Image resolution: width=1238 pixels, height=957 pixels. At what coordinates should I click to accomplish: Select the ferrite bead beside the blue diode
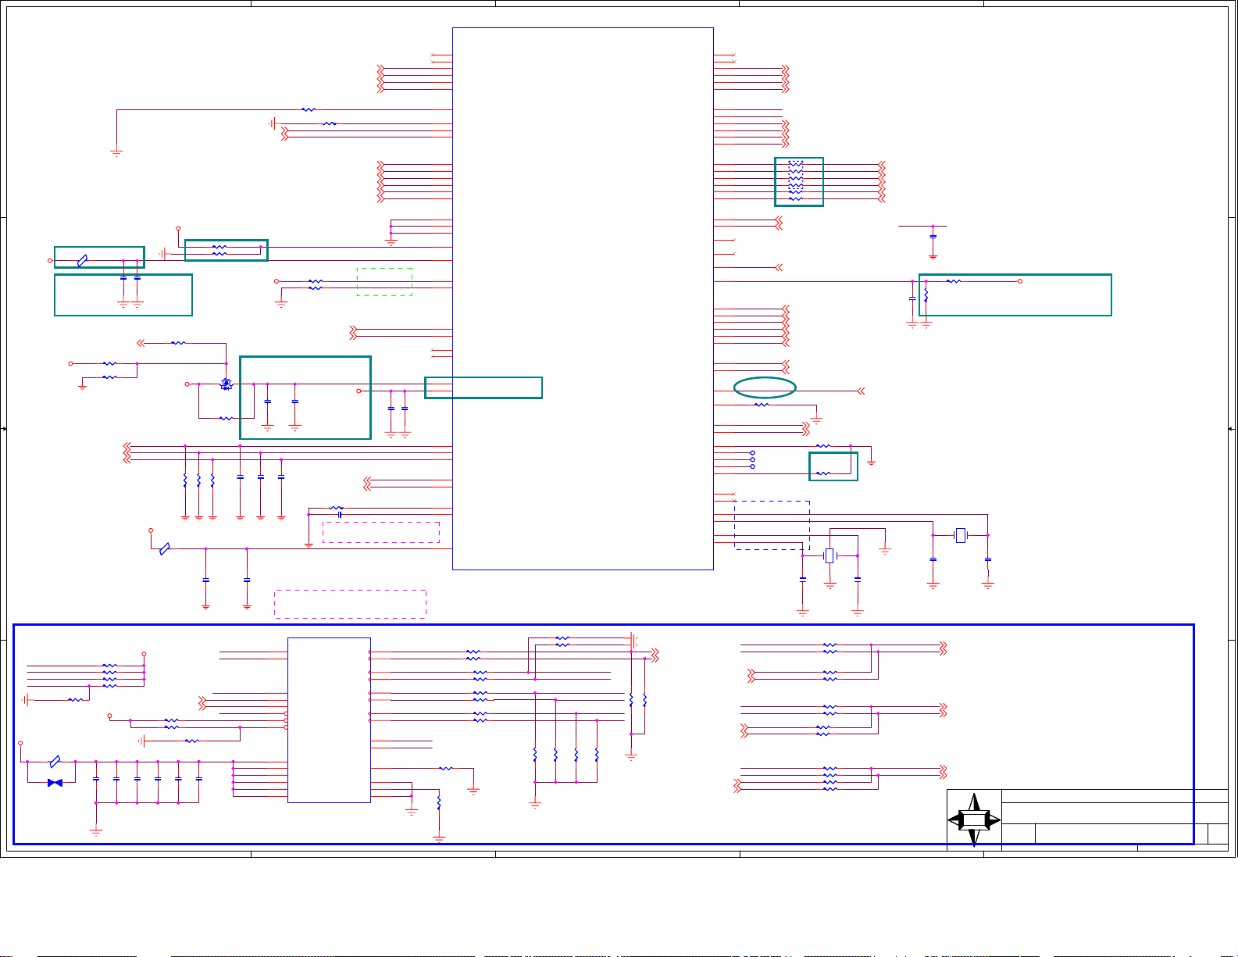click(x=55, y=761)
